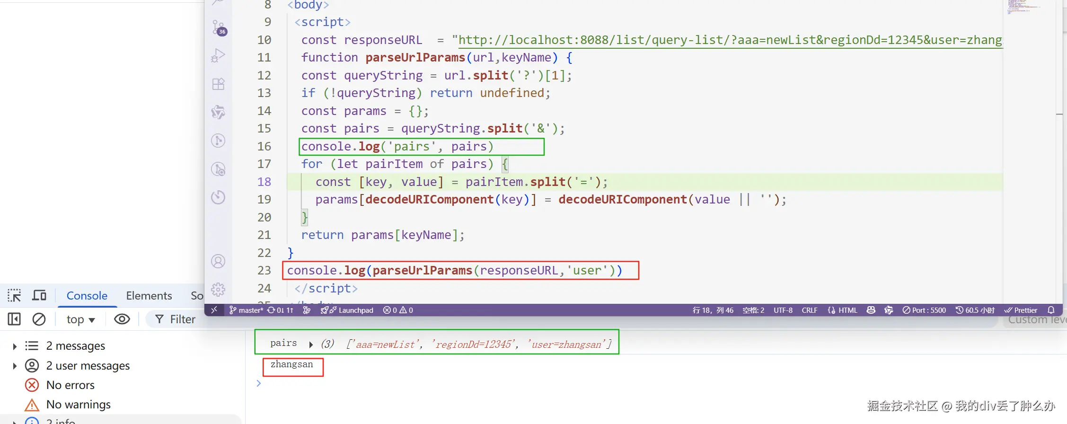Expand the 2 user messages group
This screenshot has height=424, width=1067.
pyautogui.click(x=15, y=366)
